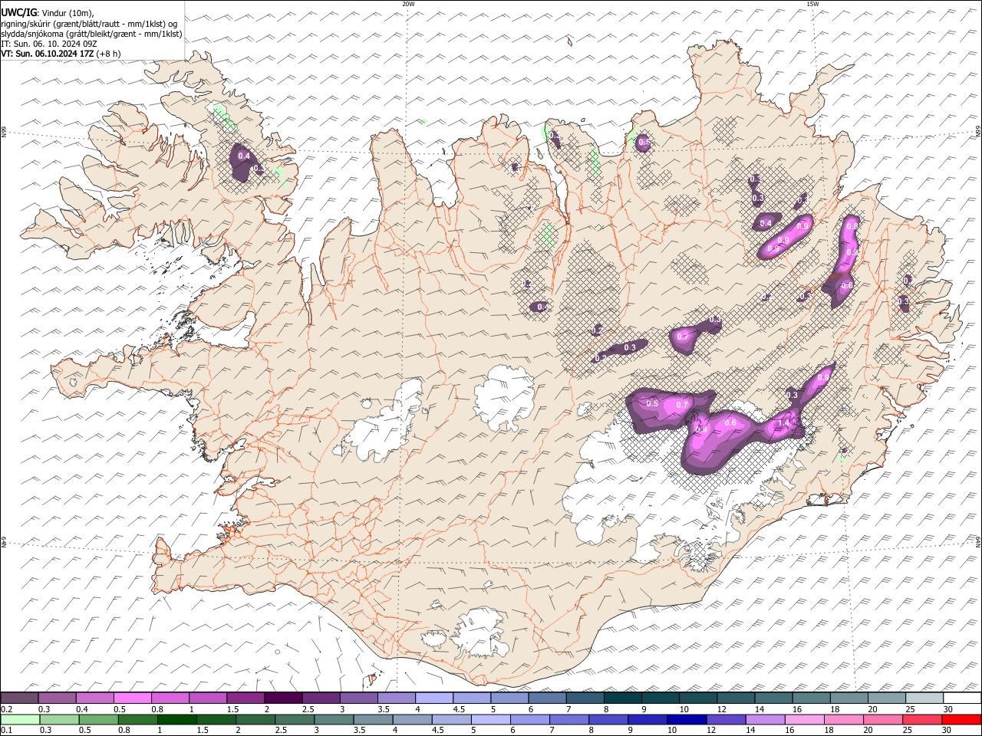This screenshot has height=736, width=982.
Task: Click the '30' label in the top legend row
Action: (x=948, y=709)
